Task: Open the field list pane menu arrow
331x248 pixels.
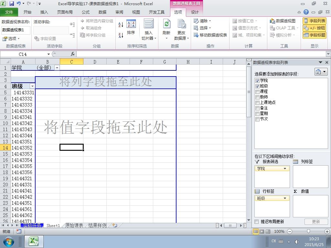Action: coord(320,62)
